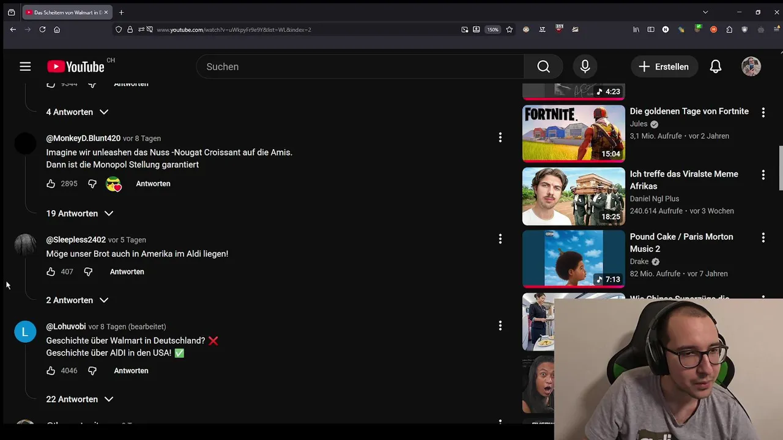Expand the 19 Antworten replies
783x440 pixels.
80,213
